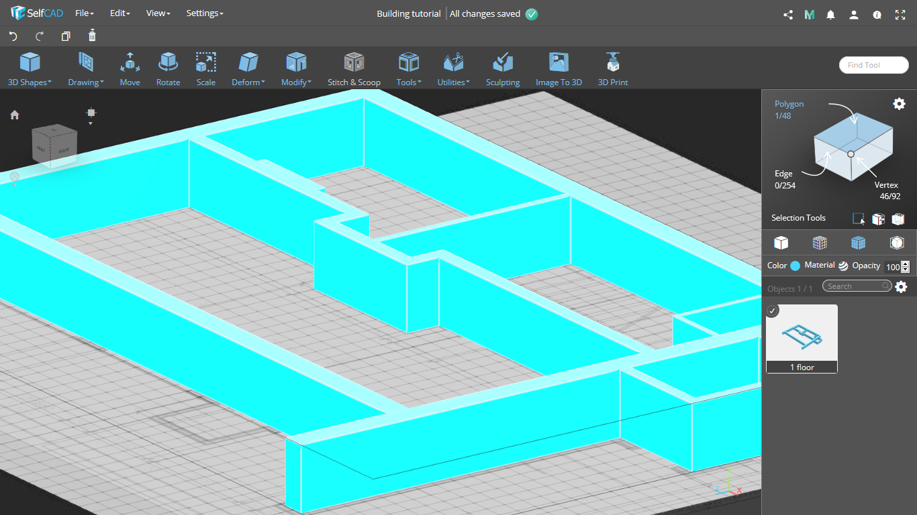Select the 1 floor object thumbnail

click(802, 339)
